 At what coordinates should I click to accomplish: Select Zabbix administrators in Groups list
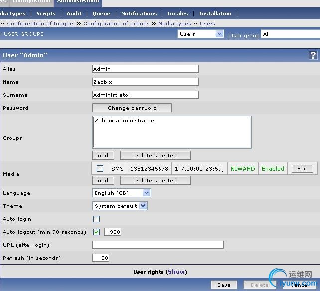(x=125, y=121)
